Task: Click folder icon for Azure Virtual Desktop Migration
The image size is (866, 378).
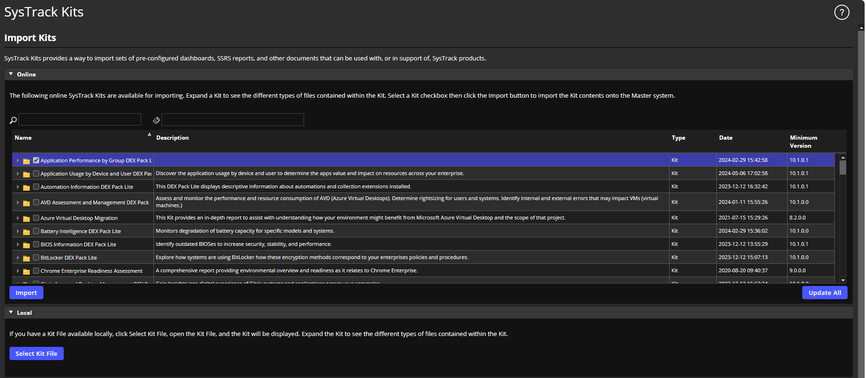Action: pos(26,218)
